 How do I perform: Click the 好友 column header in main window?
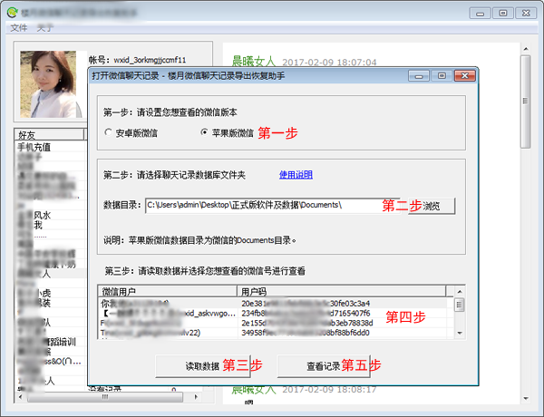49,134
